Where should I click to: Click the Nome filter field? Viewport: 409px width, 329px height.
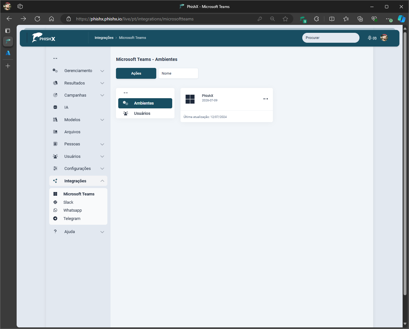coord(178,73)
